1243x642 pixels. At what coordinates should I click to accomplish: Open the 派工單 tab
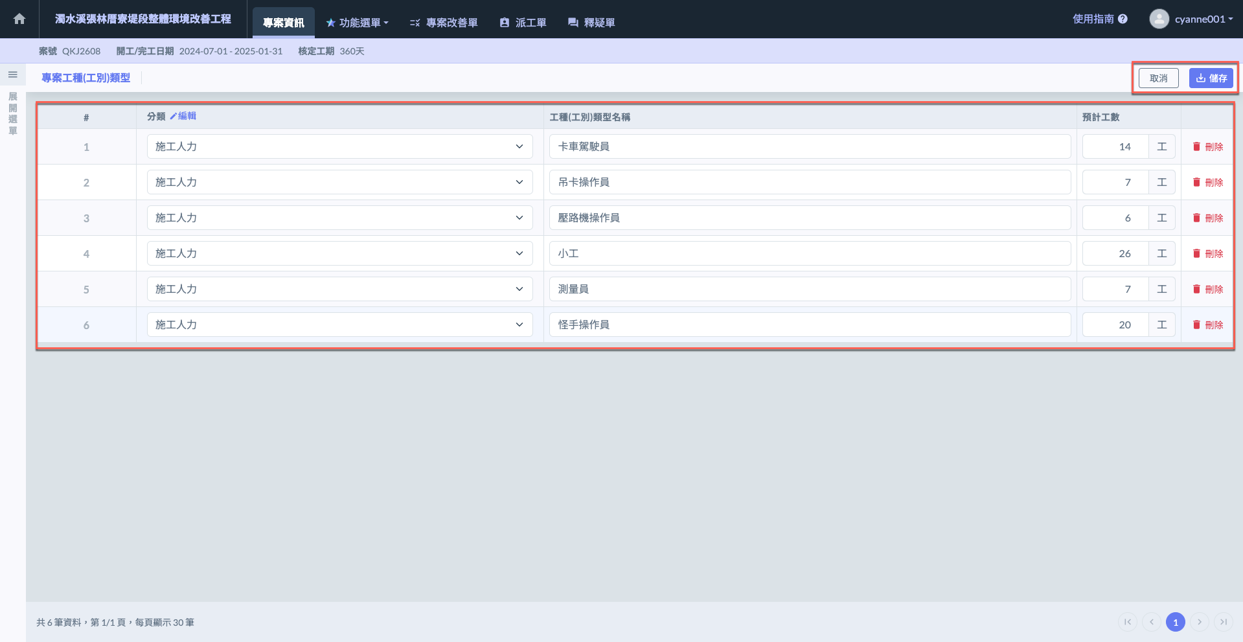pyautogui.click(x=523, y=23)
